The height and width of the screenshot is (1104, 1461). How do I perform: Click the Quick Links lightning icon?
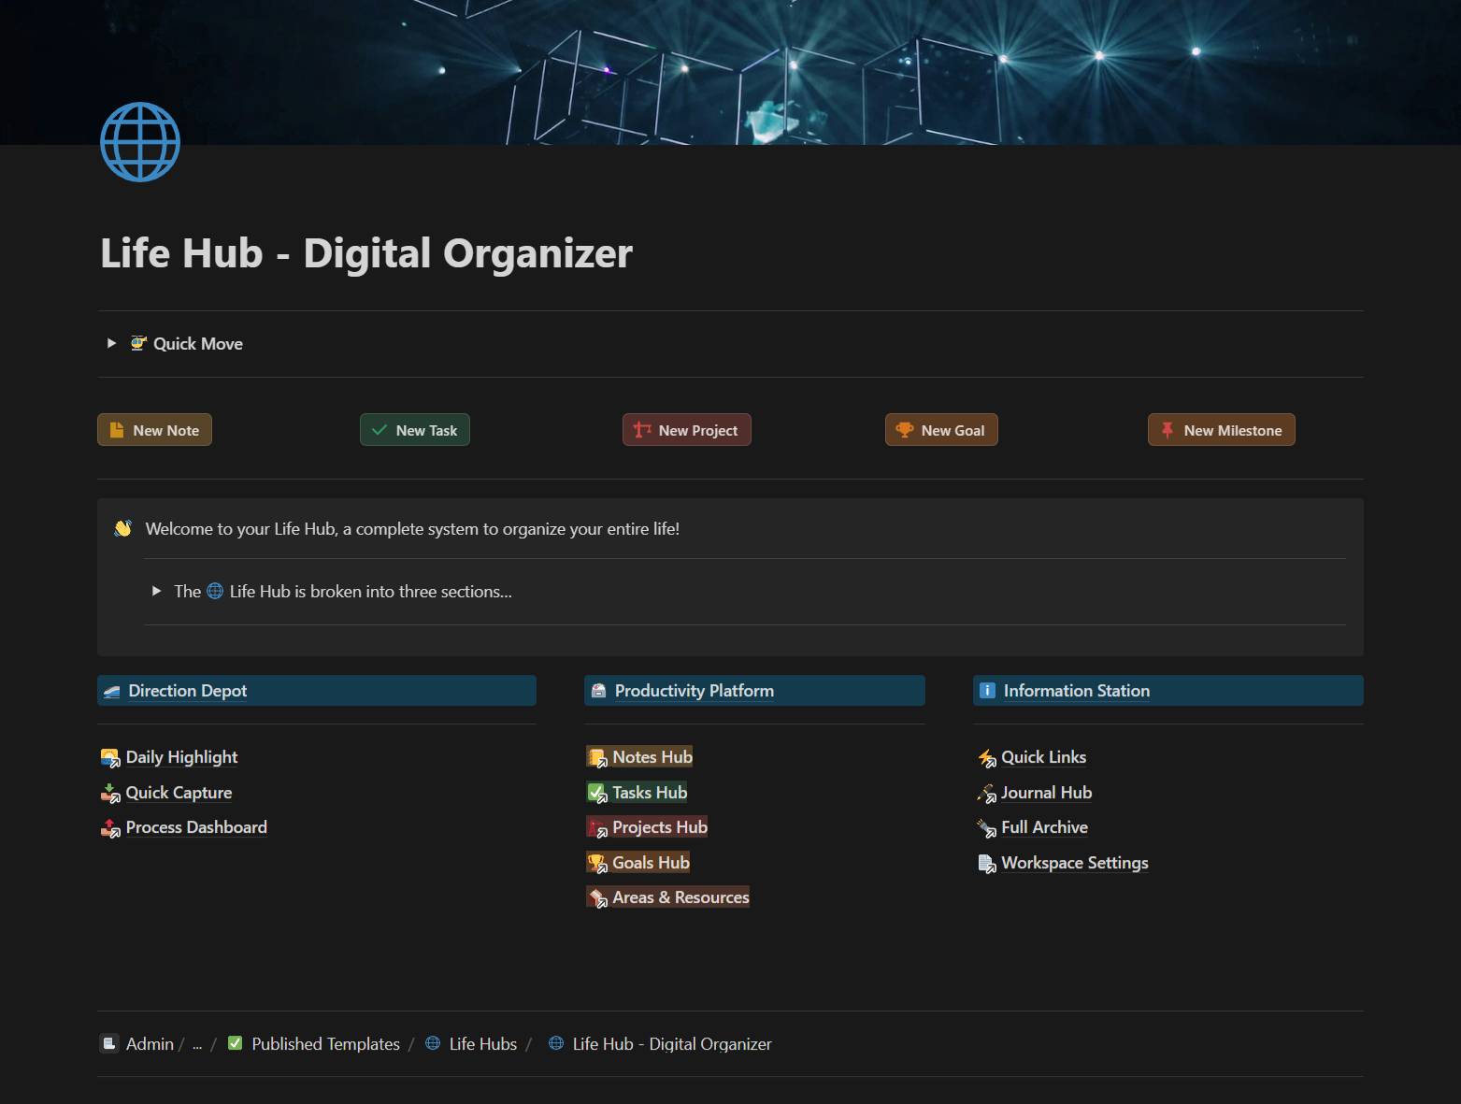[986, 758]
